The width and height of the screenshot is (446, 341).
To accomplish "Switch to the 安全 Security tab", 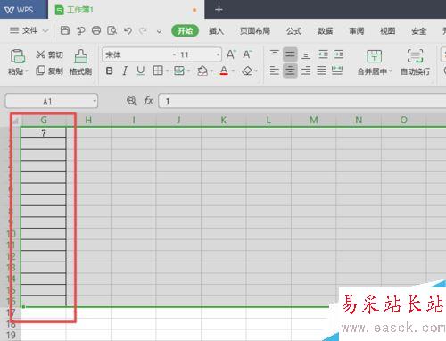I will click(x=418, y=30).
